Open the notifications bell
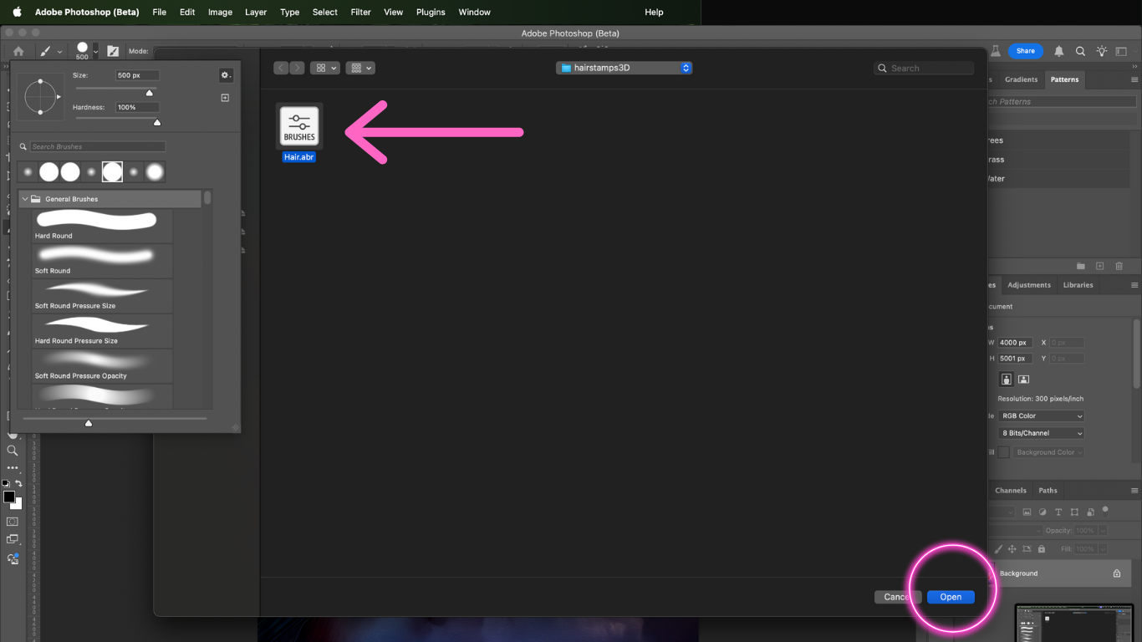Screen dimensions: 1142x642 pos(1059,51)
